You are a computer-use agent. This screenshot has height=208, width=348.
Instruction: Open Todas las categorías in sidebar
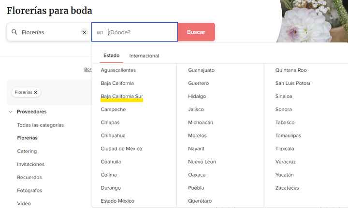click(x=41, y=125)
